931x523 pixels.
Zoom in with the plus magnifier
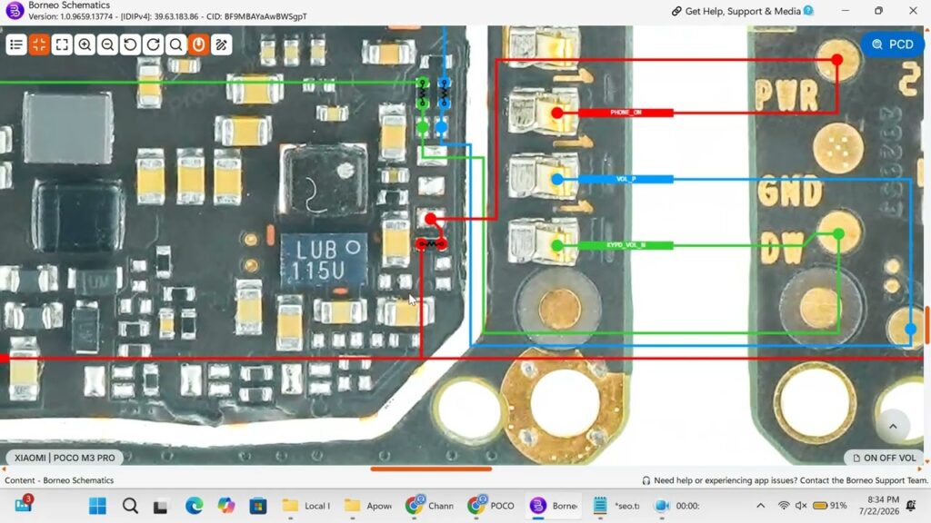[x=85, y=44]
